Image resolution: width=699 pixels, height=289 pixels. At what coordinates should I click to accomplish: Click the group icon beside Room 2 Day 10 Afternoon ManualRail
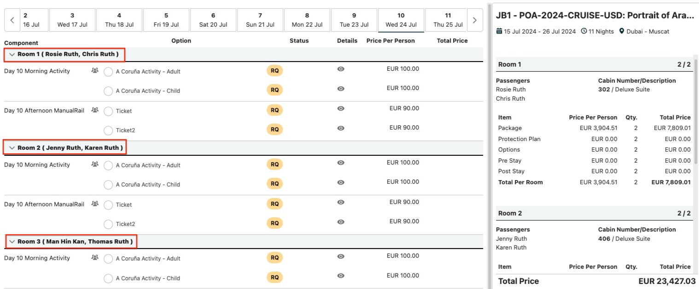tap(95, 204)
